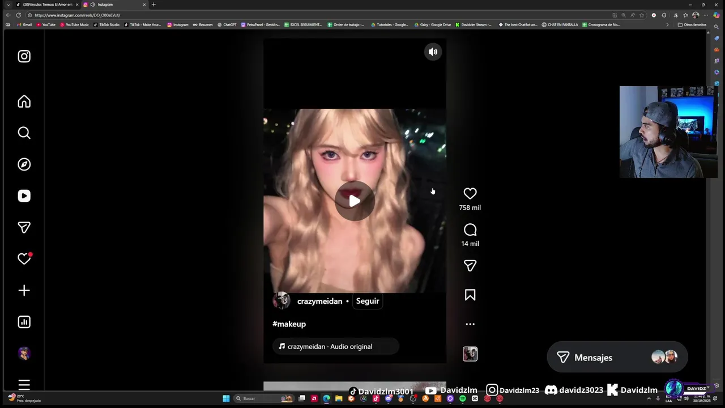Go to the Home feed icon
This screenshot has width=725, height=408.
point(24,101)
